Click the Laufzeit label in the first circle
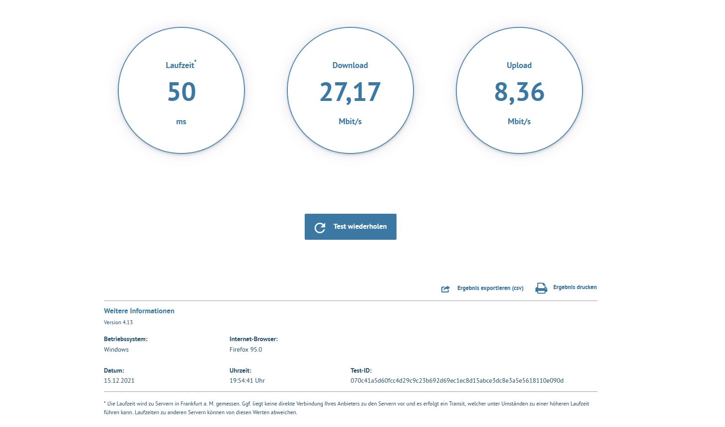The image size is (725, 427). coord(180,65)
